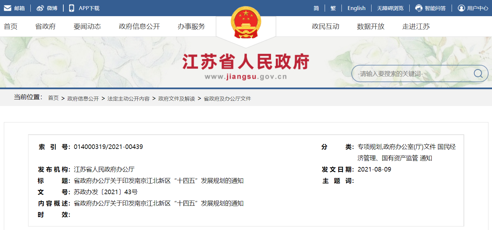
Task: Open the 要闻动态 section
Action: pos(87,27)
